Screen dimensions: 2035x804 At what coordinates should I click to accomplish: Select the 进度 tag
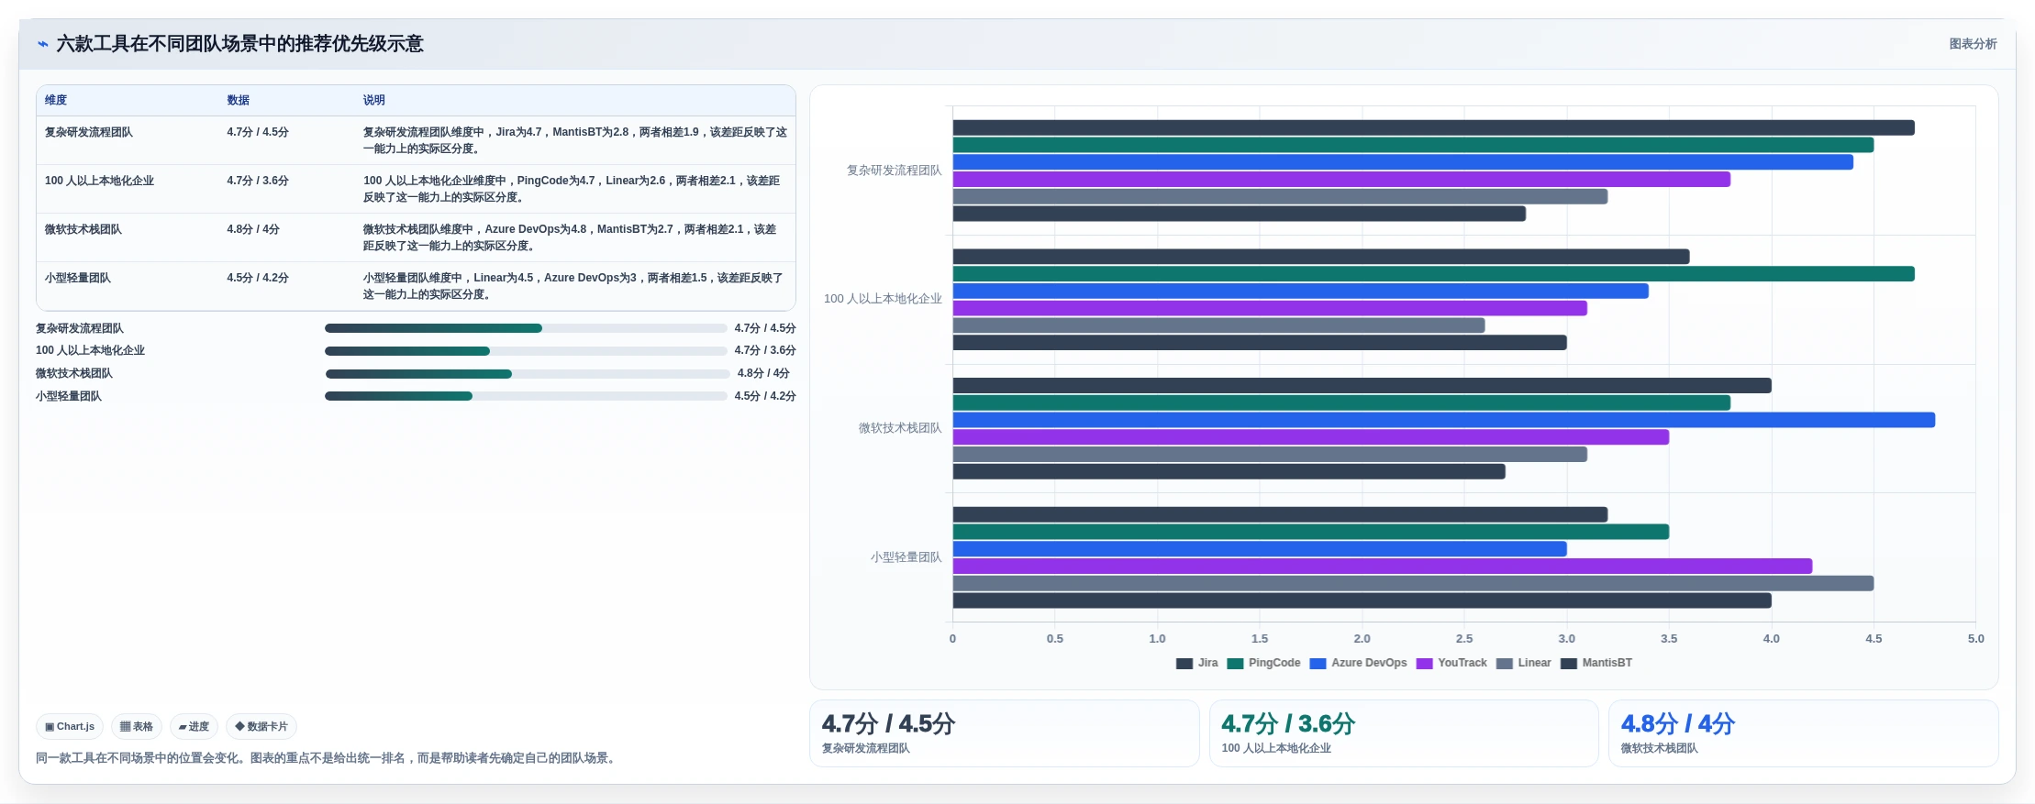[x=194, y=727]
